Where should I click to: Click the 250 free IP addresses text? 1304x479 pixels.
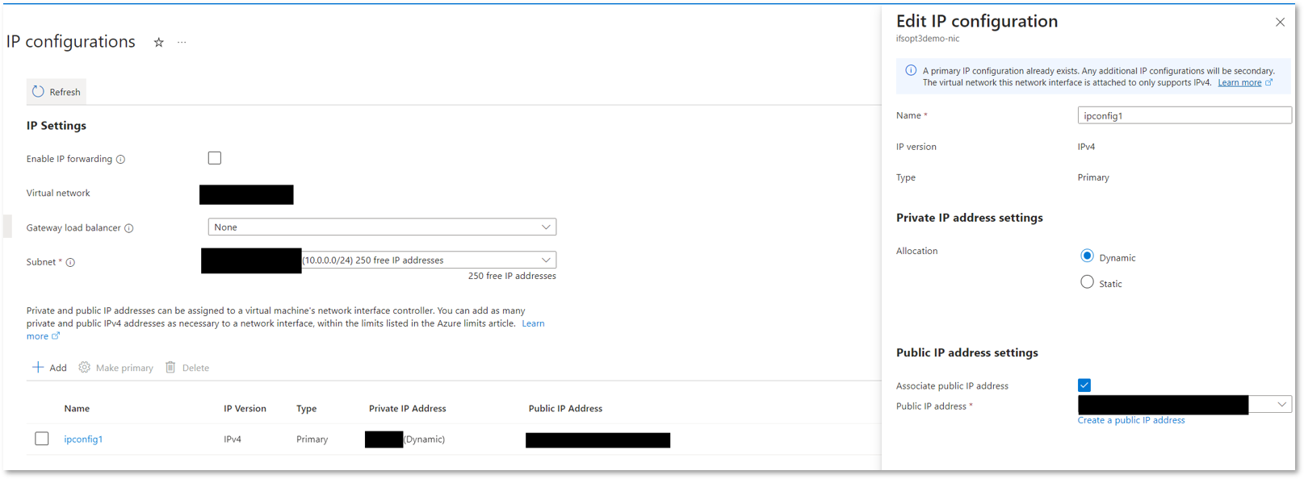(x=512, y=276)
